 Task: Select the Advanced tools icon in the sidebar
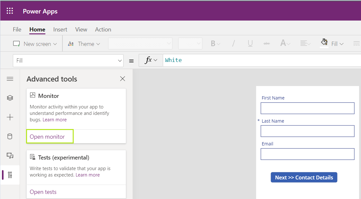(10, 175)
